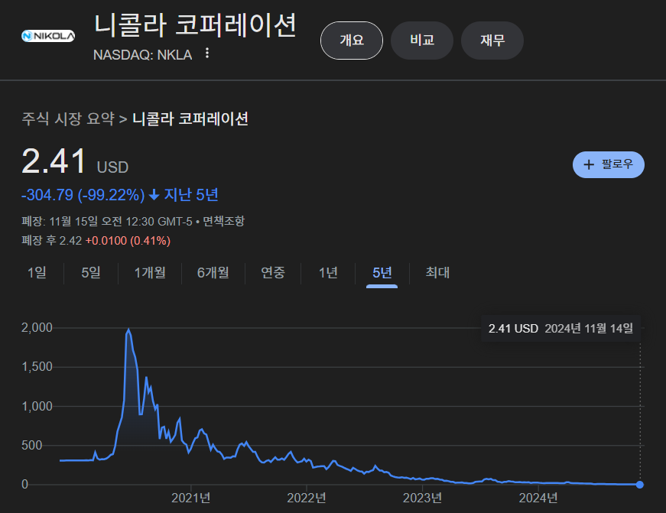Click the 2.41 current price
The image size is (666, 513).
click(x=54, y=161)
